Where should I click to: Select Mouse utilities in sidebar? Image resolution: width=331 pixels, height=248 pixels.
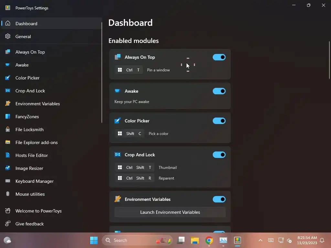pyautogui.click(x=51, y=194)
